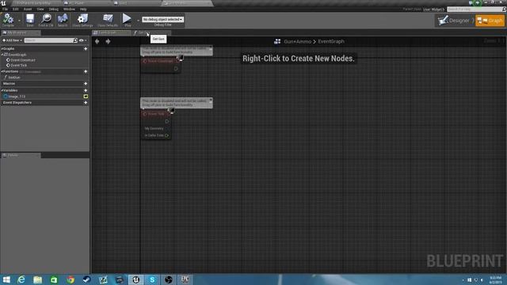507x285 pixels.
Task: Collapse the Graphs section
Action: tap(2, 49)
